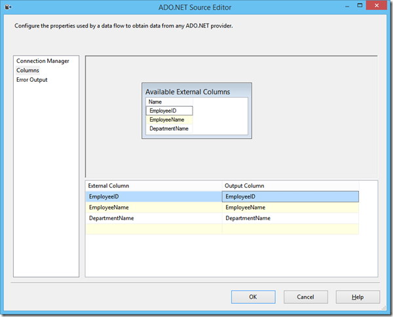Minimize the ADO.NET Source Editor window

347,7
